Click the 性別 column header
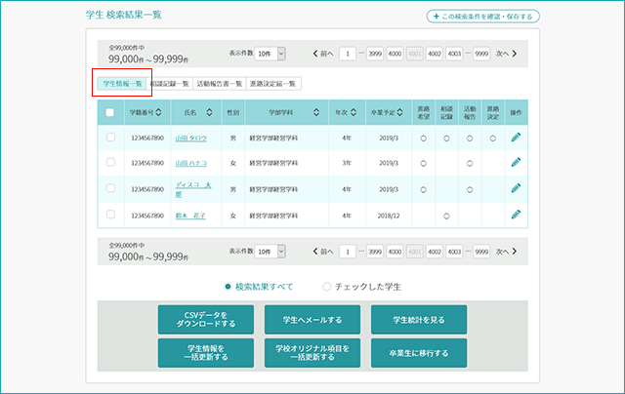The height and width of the screenshot is (394, 625). (233, 112)
